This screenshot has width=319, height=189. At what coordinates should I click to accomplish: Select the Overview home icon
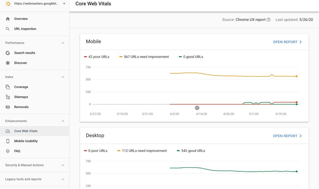(x=8, y=19)
